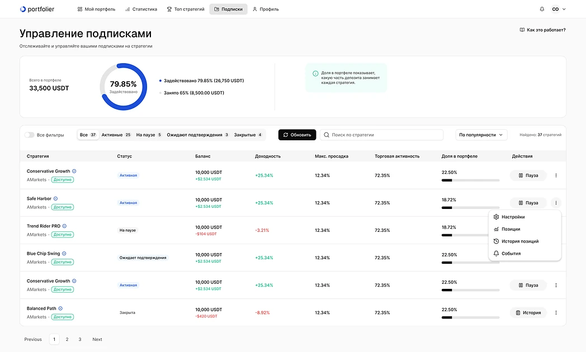
Task: Click the -3.21% return value
Action: [x=262, y=230]
